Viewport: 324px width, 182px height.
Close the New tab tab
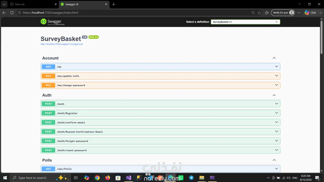click(x=56, y=4)
